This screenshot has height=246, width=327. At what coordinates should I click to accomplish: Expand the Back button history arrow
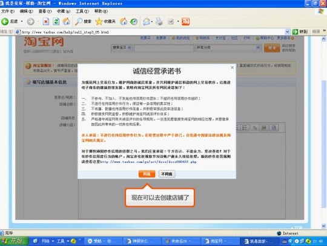click(22, 21)
